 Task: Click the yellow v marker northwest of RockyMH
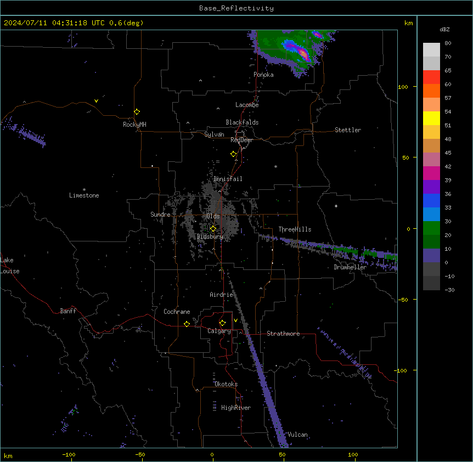point(96,101)
